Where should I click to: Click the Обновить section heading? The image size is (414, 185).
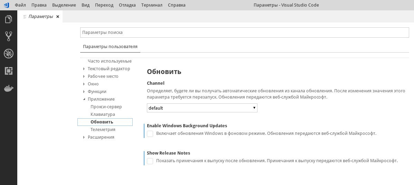(x=164, y=72)
